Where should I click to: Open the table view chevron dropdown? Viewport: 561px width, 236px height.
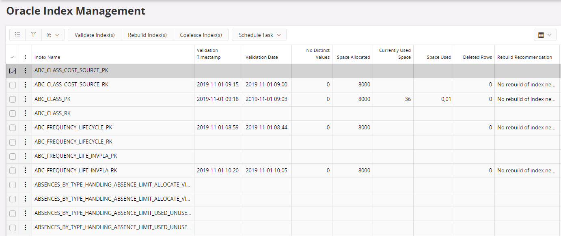(x=550, y=34)
